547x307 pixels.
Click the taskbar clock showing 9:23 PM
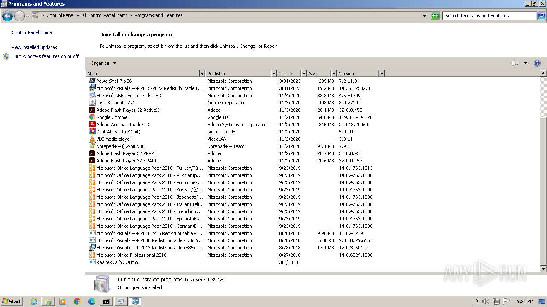[x=525, y=301]
